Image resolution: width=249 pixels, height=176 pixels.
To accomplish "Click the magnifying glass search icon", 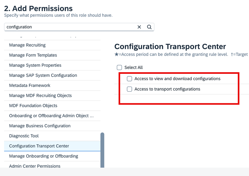I will [149, 27].
